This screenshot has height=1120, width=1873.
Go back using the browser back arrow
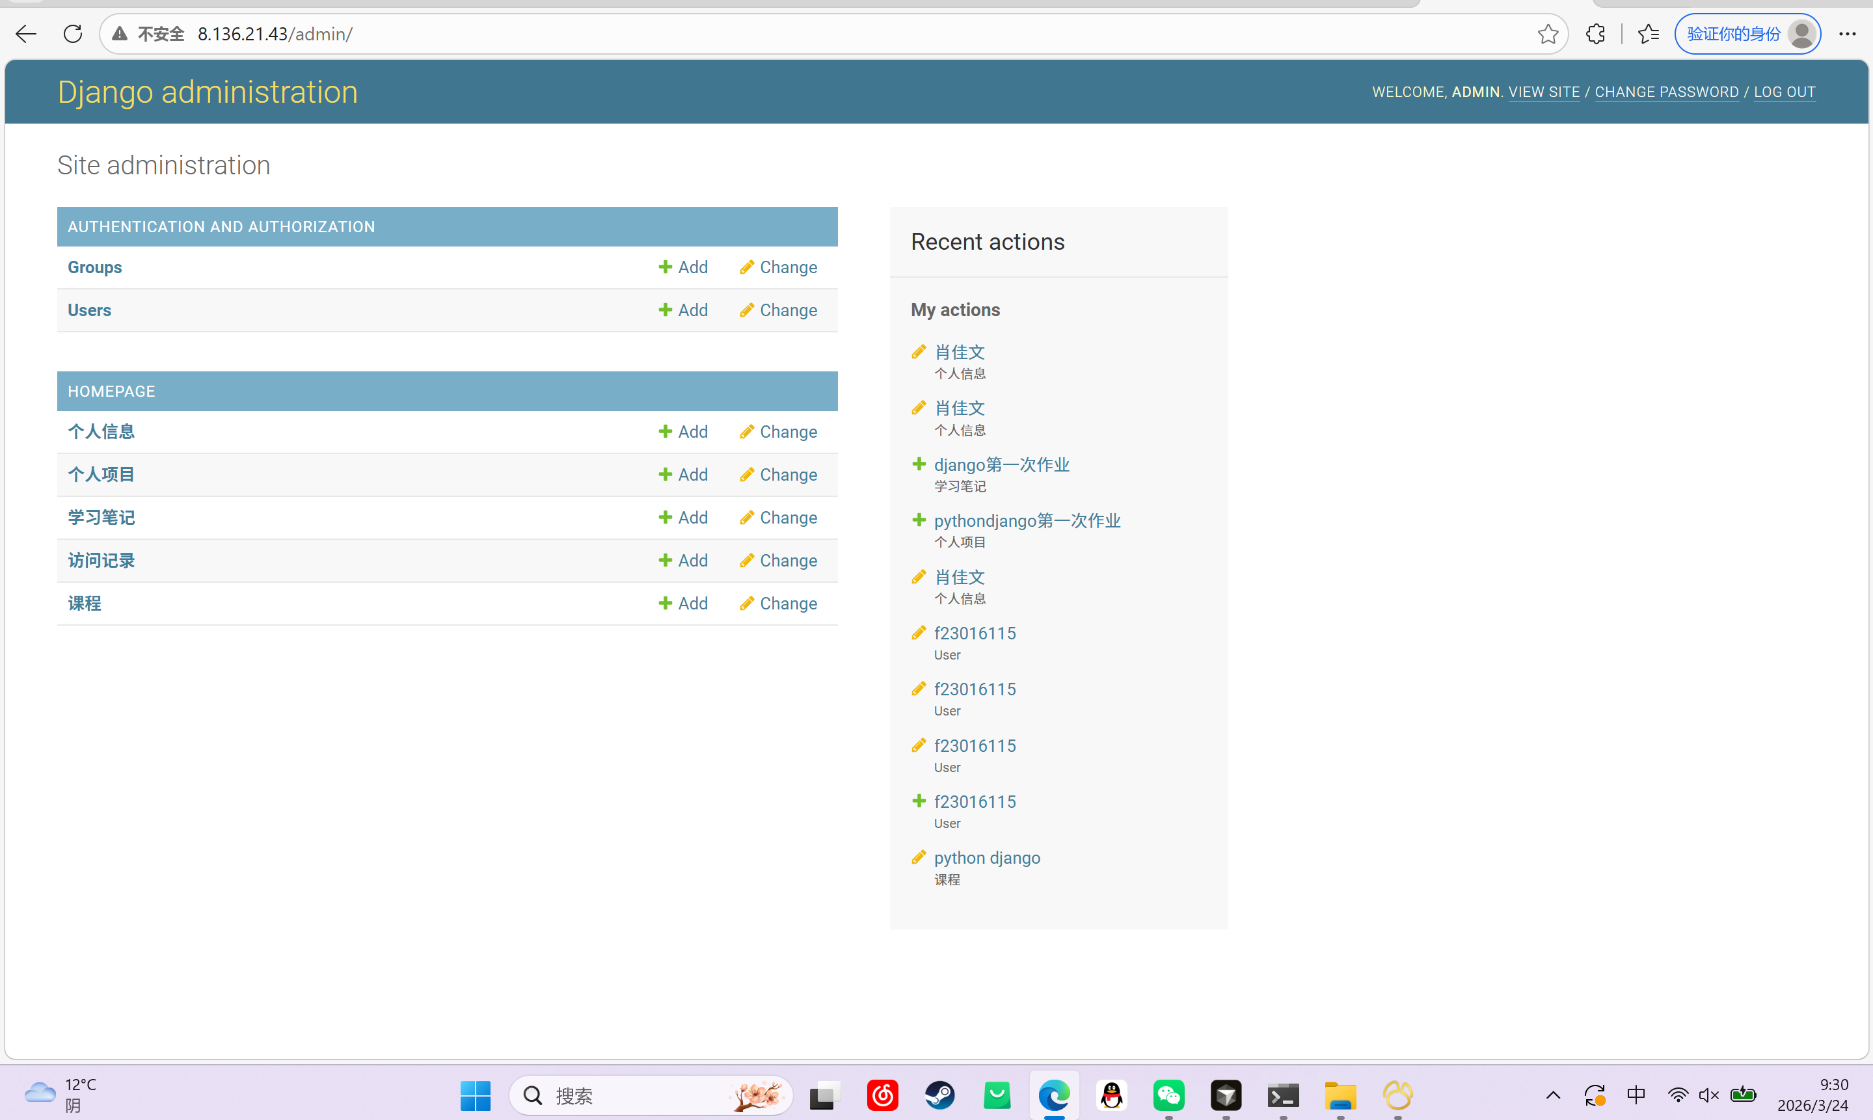tap(25, 34)
